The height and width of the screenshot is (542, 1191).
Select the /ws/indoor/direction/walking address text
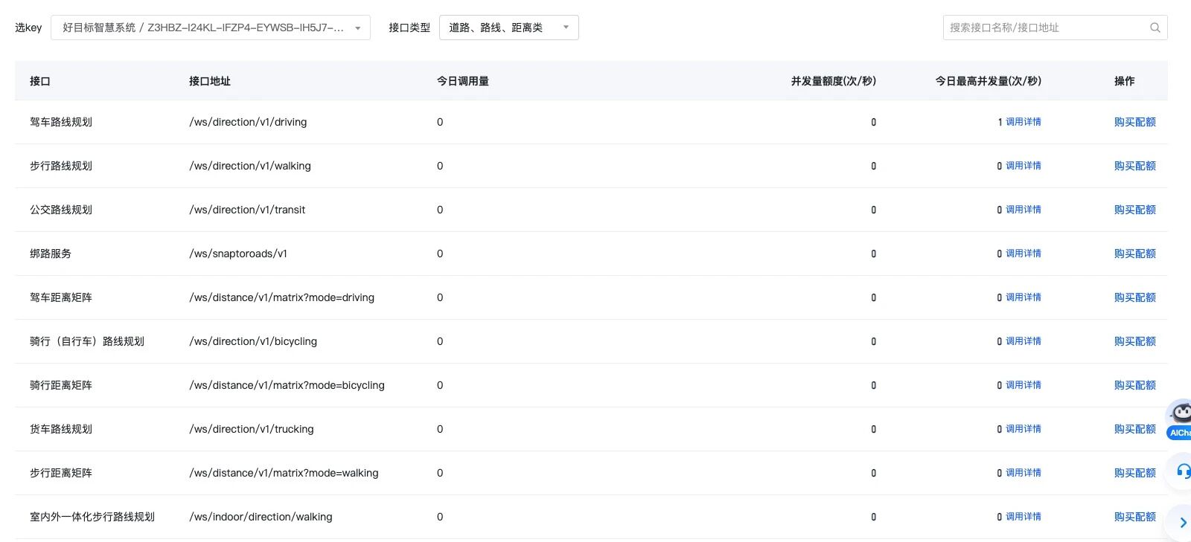coord(261,517)
